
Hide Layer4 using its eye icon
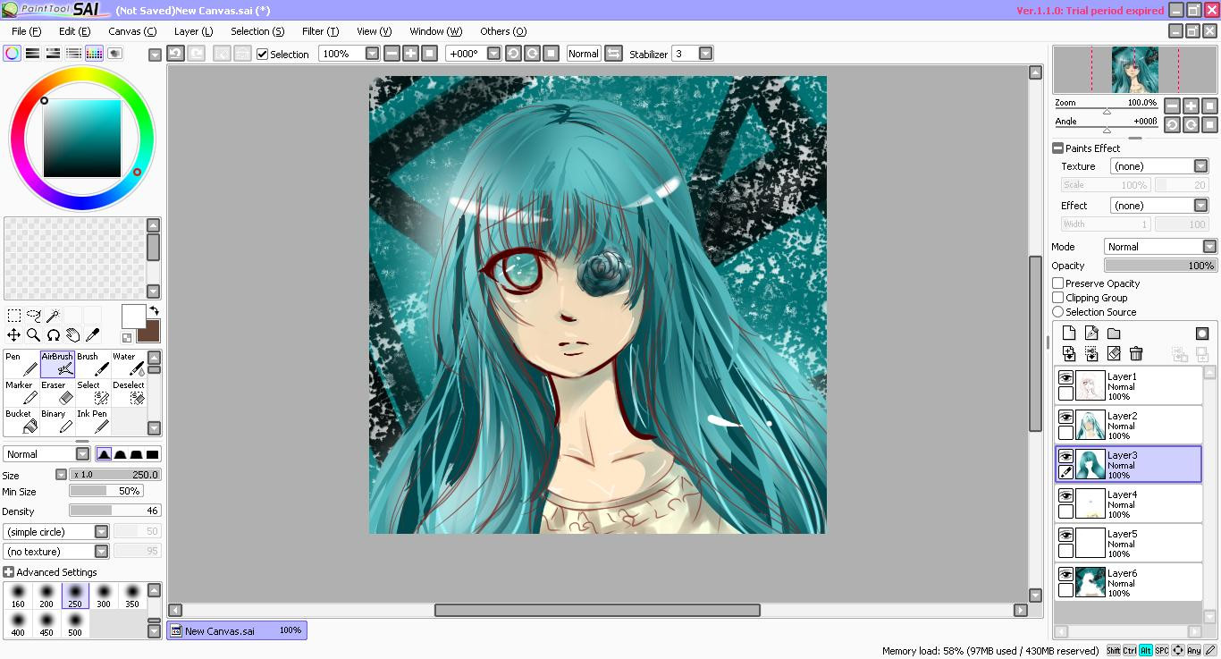(1065, 496)
